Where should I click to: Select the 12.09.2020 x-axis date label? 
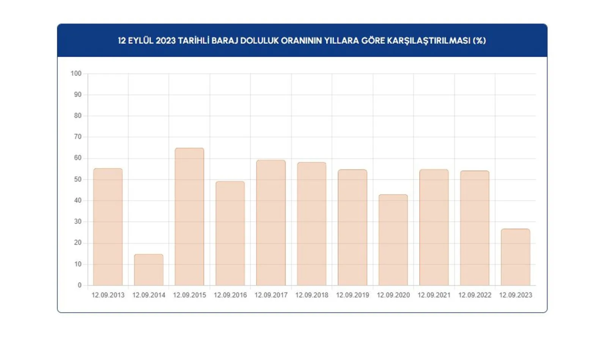tap(393, 295)
